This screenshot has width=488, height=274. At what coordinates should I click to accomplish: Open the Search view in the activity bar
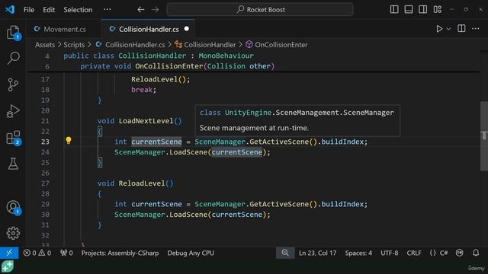[13, 58]
